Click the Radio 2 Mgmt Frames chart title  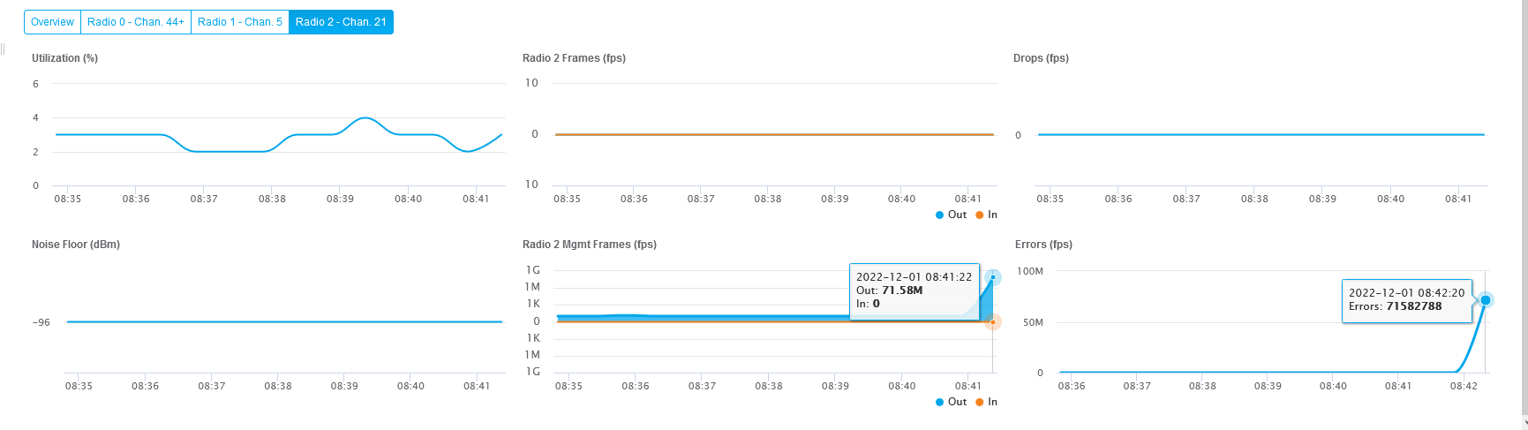tap(590, 245)
